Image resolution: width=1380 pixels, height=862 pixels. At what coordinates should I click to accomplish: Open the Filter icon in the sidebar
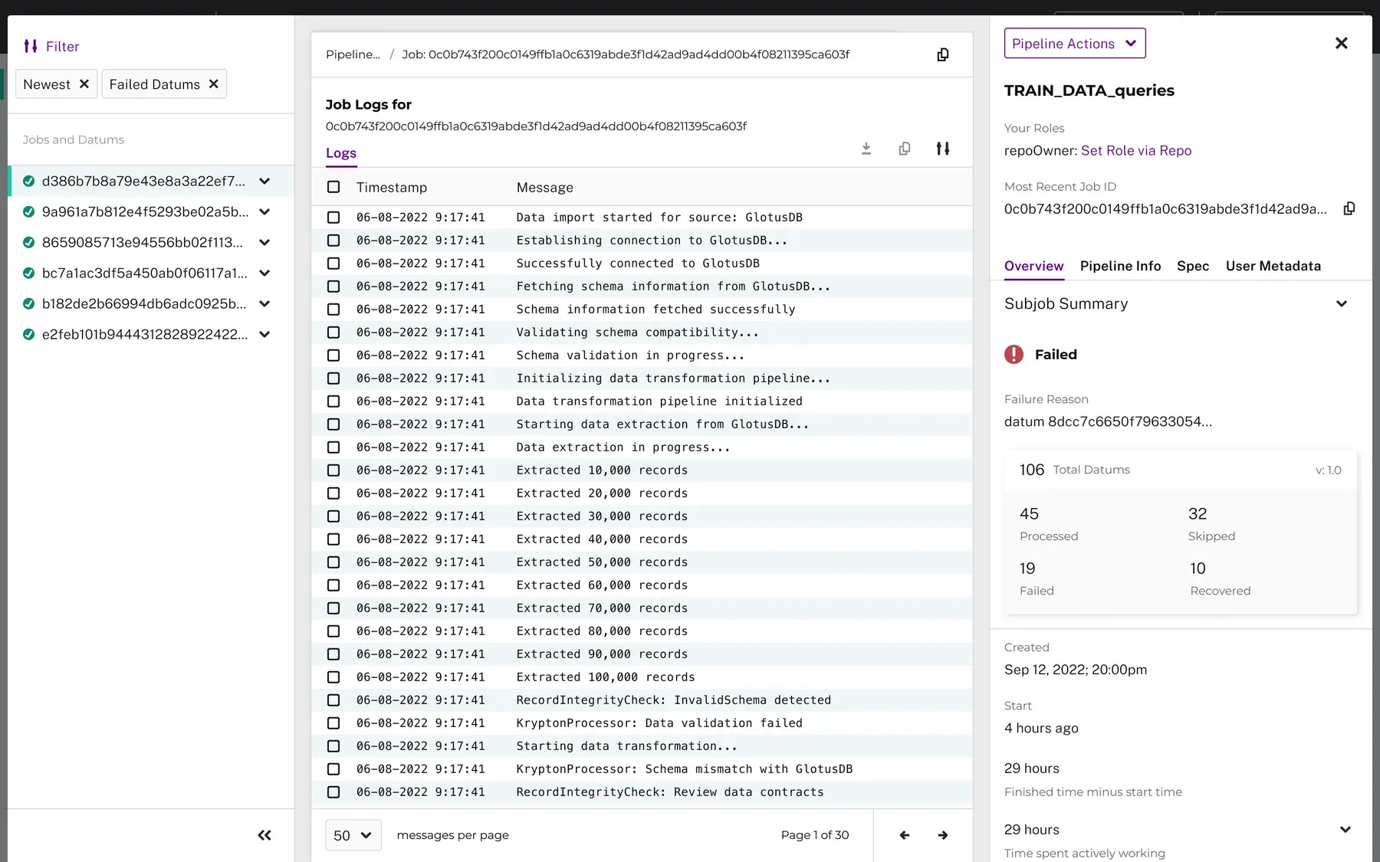click(31, 46)
